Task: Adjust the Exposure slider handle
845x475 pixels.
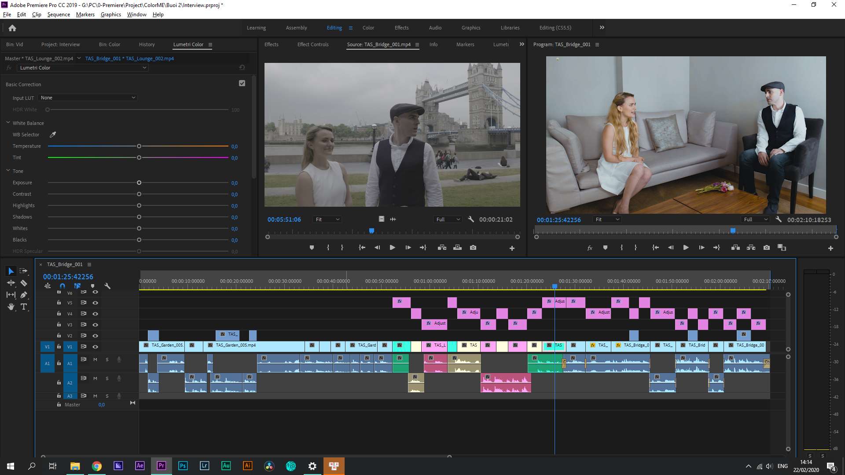Action: click(139, 183)
